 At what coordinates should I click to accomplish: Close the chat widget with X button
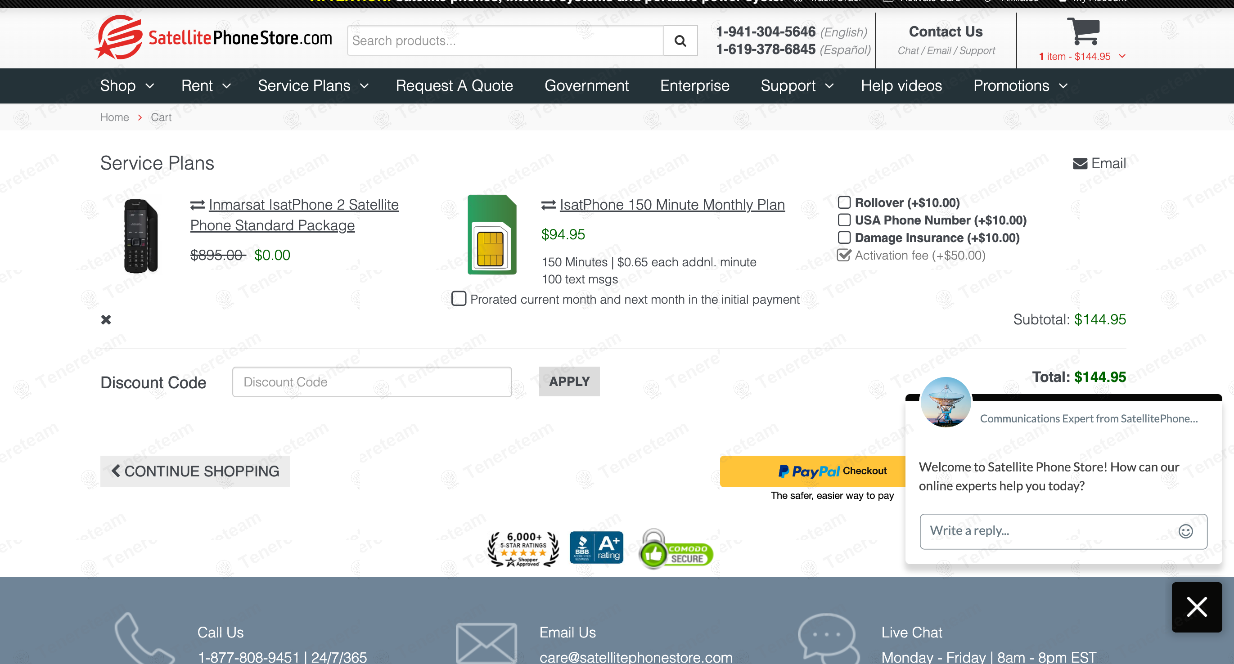[1197, 607]
